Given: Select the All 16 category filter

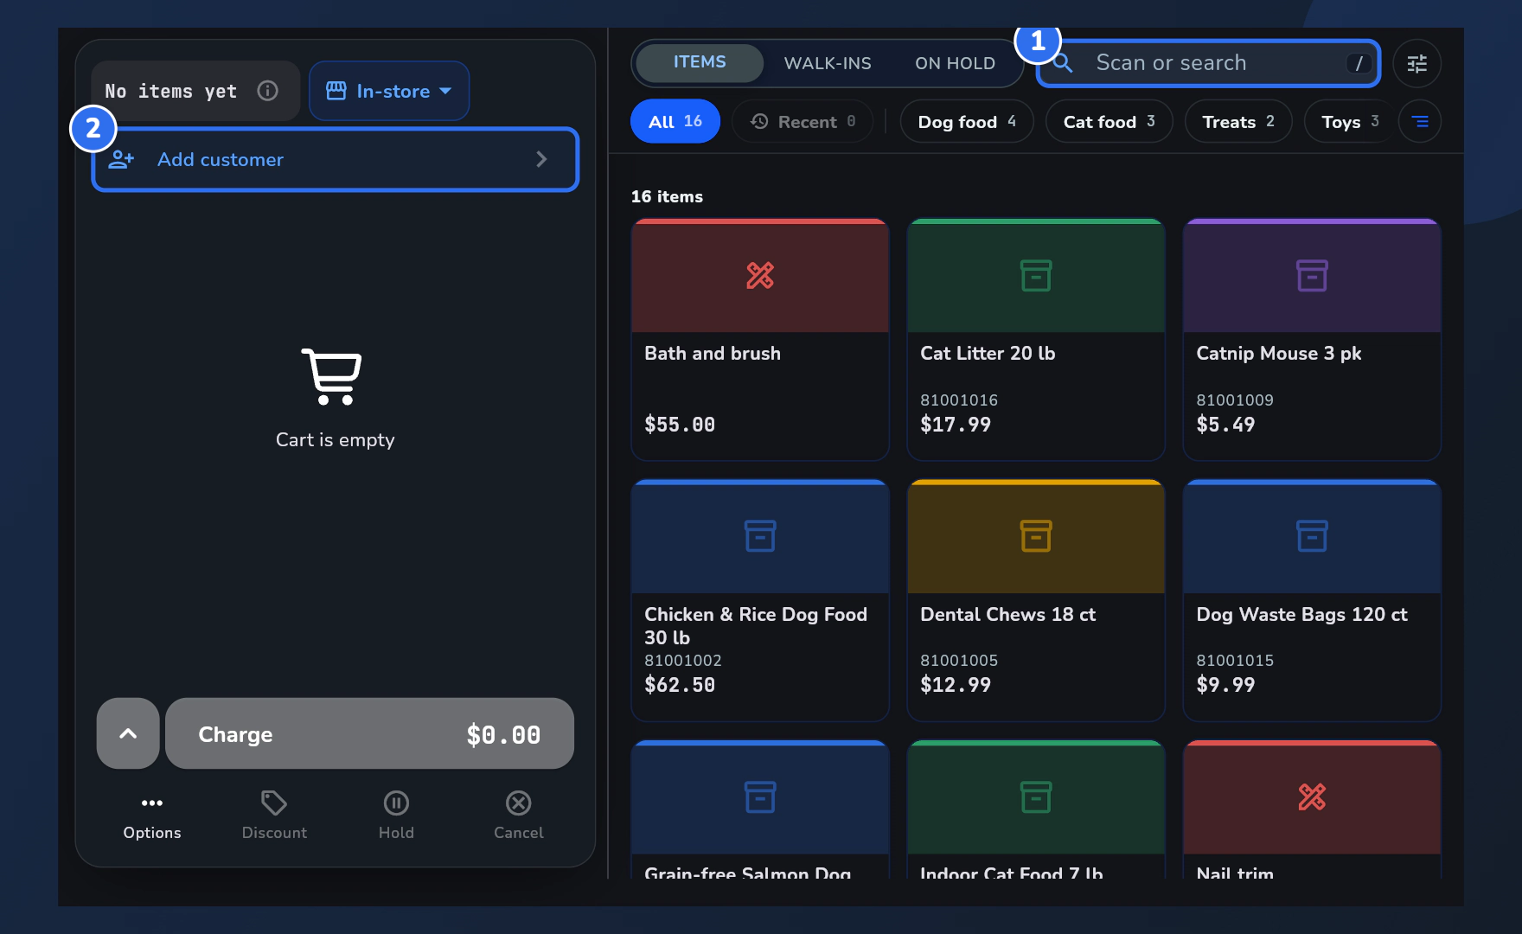Looking at the screenshot, I should coord(675,121).
